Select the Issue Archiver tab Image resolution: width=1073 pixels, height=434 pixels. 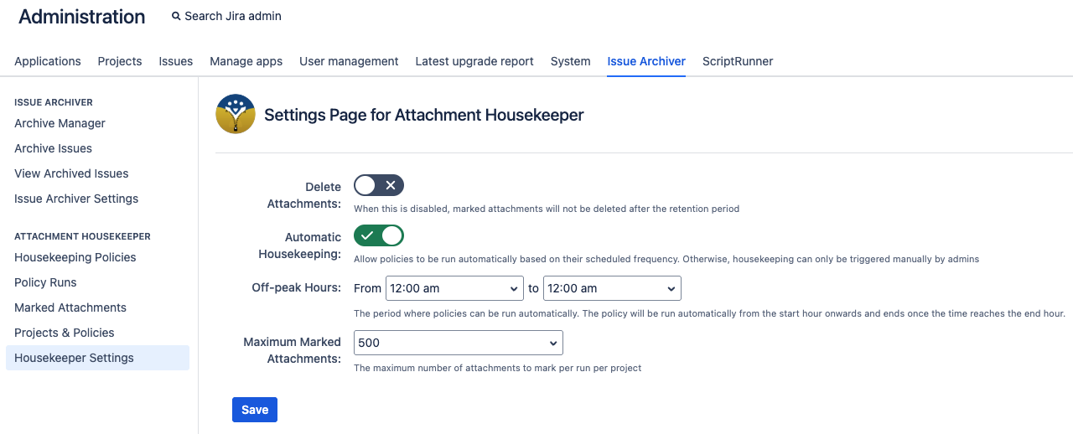click(x=646, y=61)
